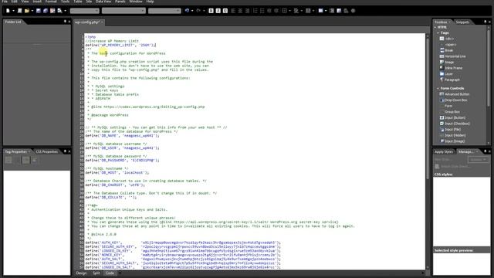Image resolution: width=494 pixels, height=278 pixels.
Task: Open the Panels menu
Action: tap(120, 2)
